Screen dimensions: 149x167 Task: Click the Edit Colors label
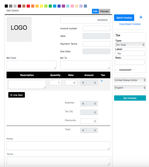point(13,11)
